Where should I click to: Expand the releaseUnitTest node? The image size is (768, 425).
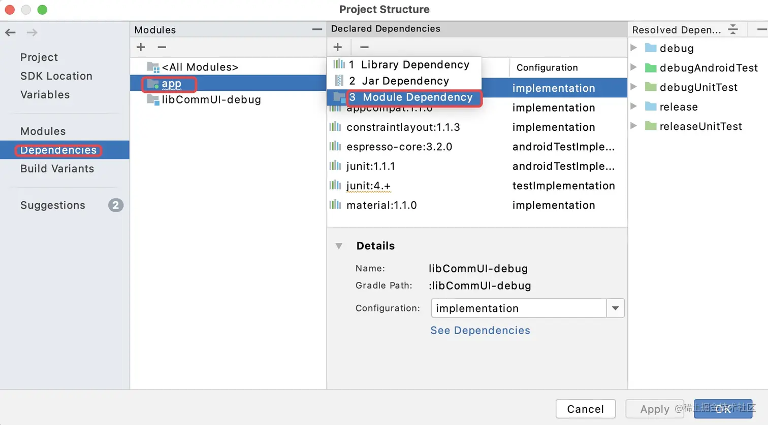[634, 126]
